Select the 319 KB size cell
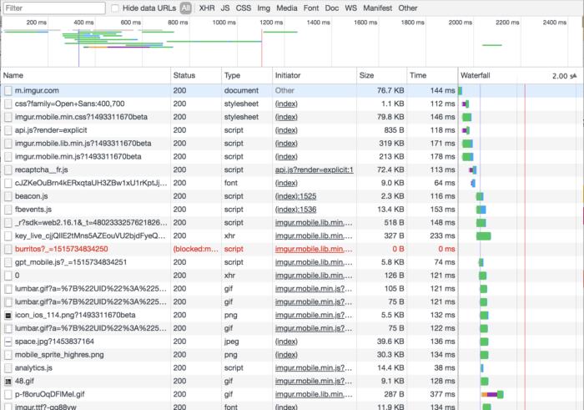The width and height of the screenshot is (584, 410). point(391,144)
